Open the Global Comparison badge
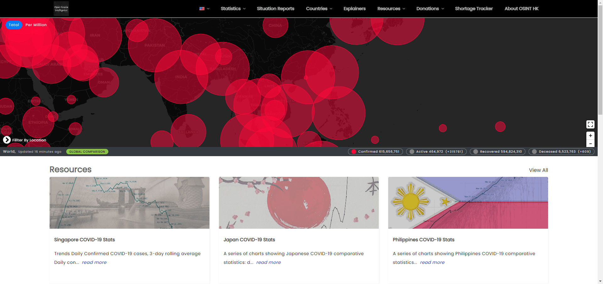The width and height of the screenshot is (603, 284). pyautogui.click(x=87, y=152)
